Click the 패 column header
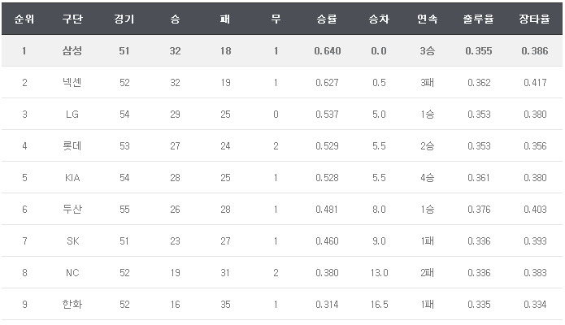565x325 pixels. click(x=225, y=19)
